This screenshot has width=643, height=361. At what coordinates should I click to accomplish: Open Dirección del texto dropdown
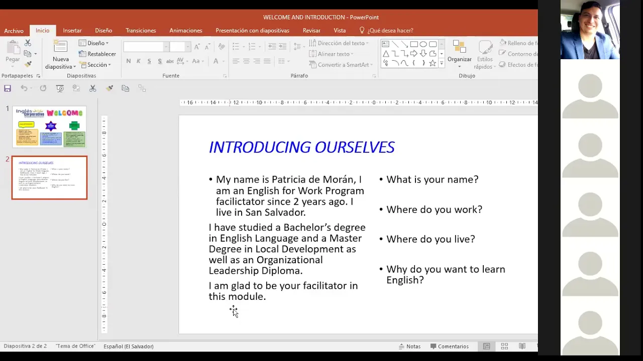click(x=339, y=43)
